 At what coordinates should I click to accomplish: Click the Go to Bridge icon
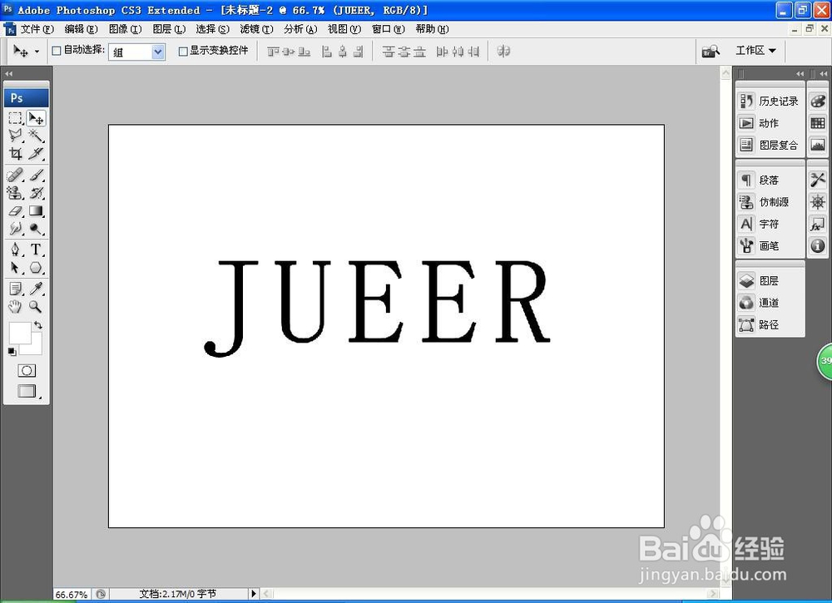tap(711, 51)
